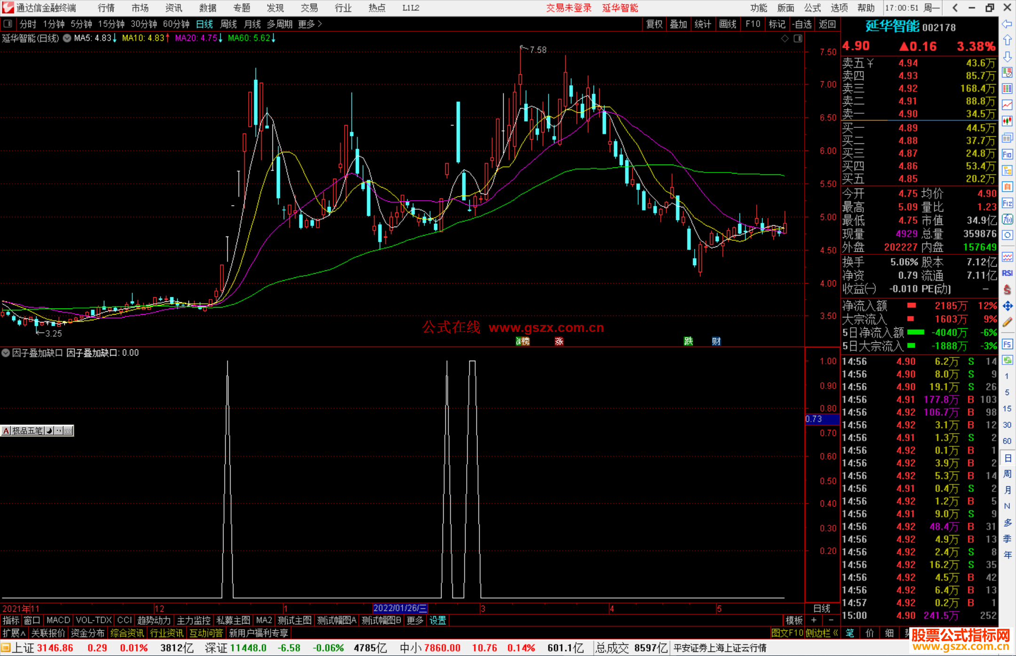Click the 返回 return button

click(827, 24)
